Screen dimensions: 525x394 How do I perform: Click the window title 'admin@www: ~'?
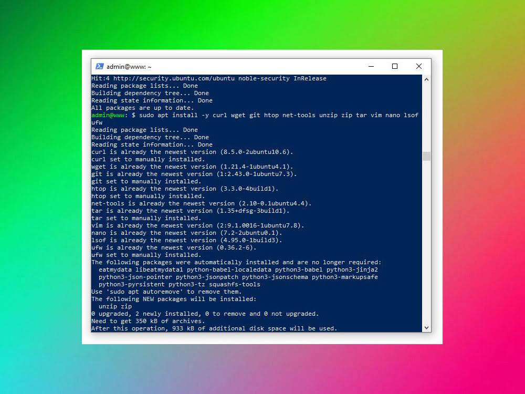point(129,67)
